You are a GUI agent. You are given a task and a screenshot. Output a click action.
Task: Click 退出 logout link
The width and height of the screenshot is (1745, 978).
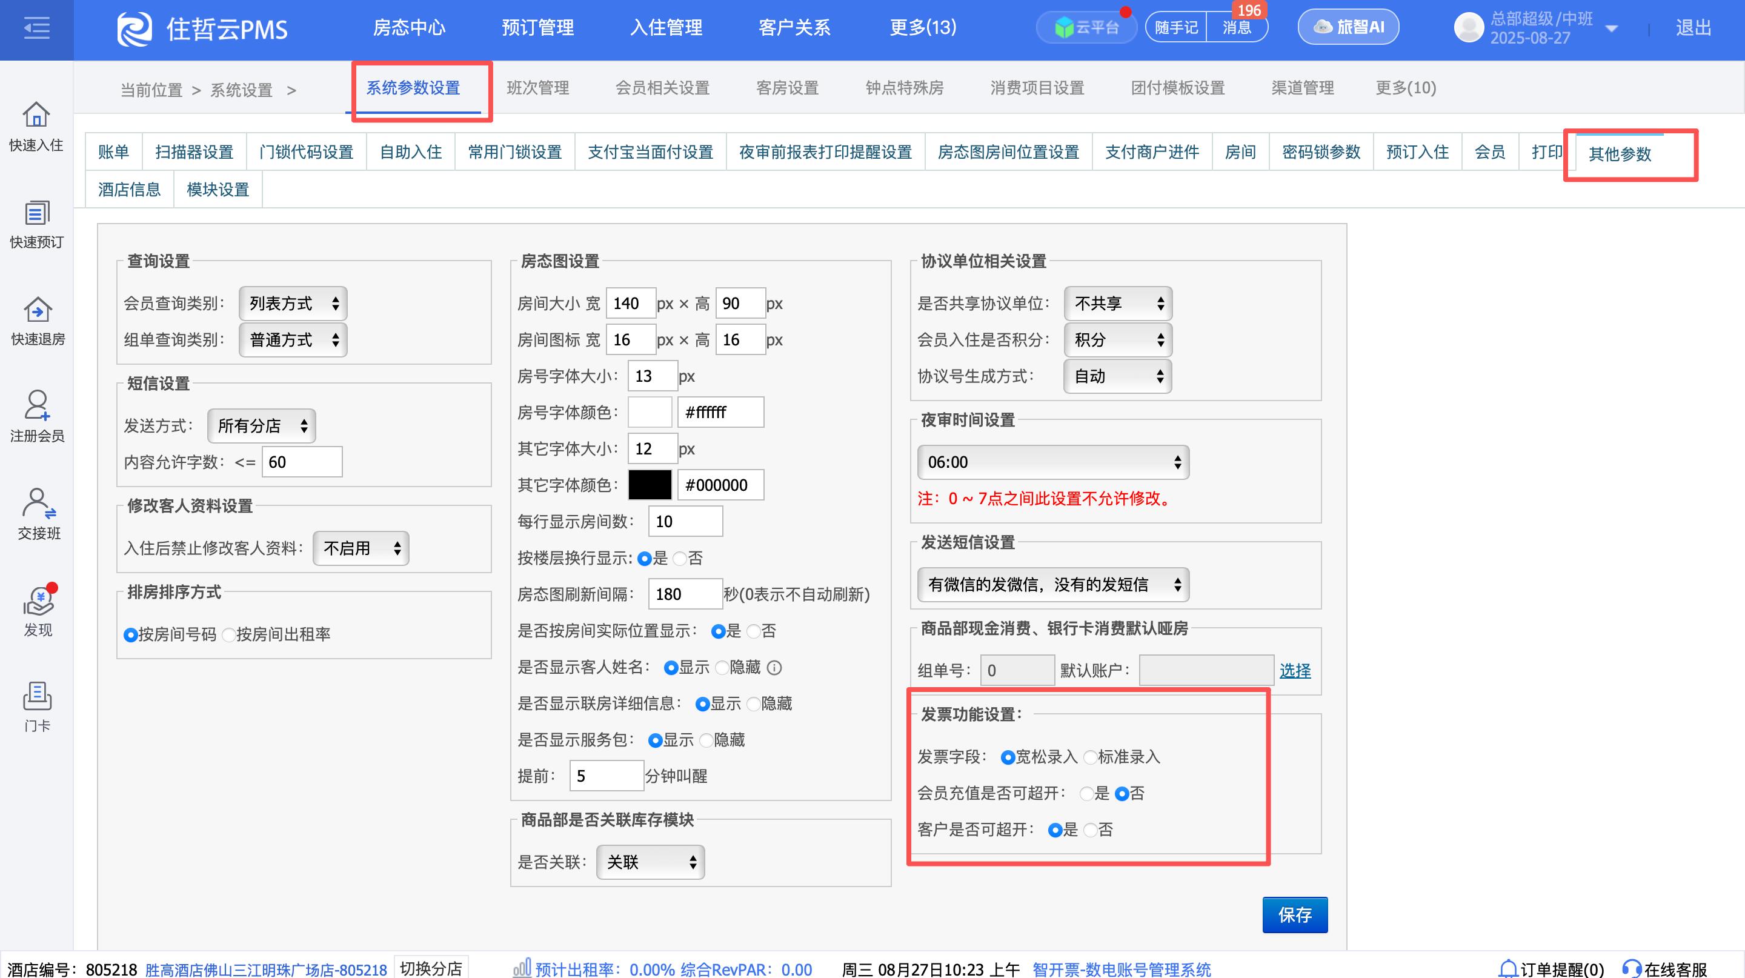[x=1693, y=28]
